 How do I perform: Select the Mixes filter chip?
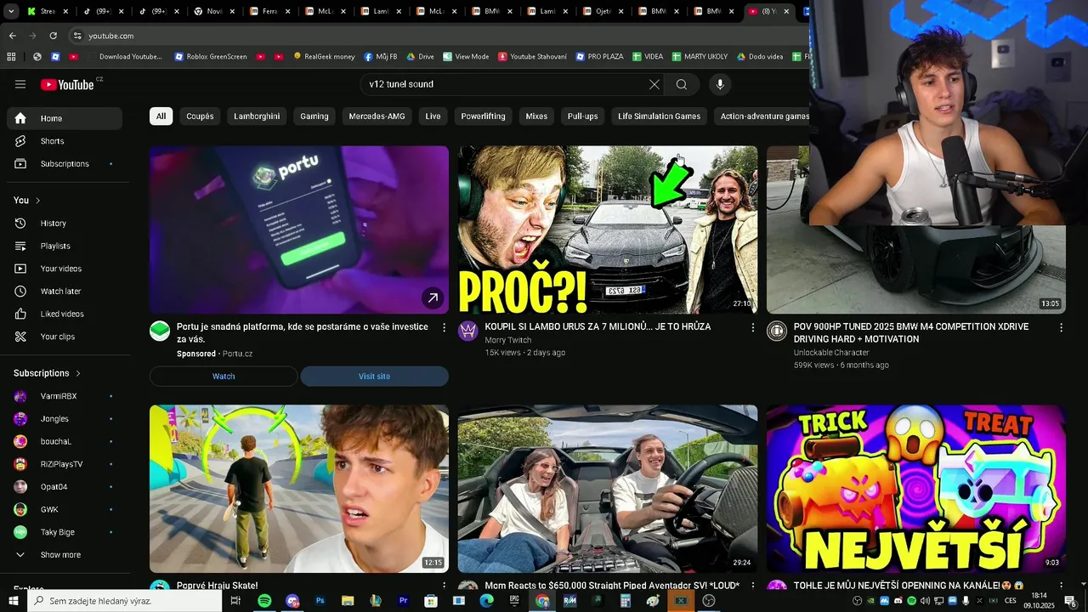[536, 116]
